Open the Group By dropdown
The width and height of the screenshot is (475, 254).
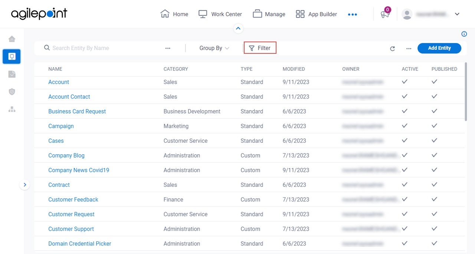214,48
